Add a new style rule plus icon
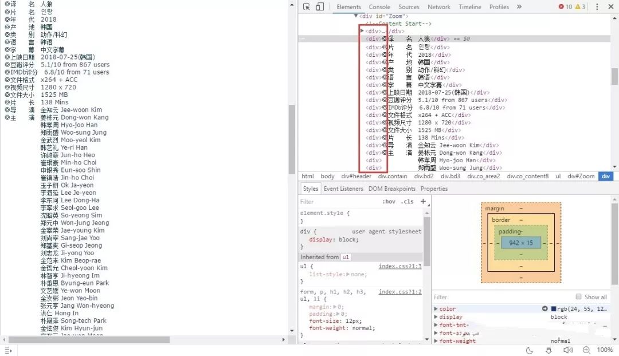This screenshot has height=356, width=619. point(423,201)
